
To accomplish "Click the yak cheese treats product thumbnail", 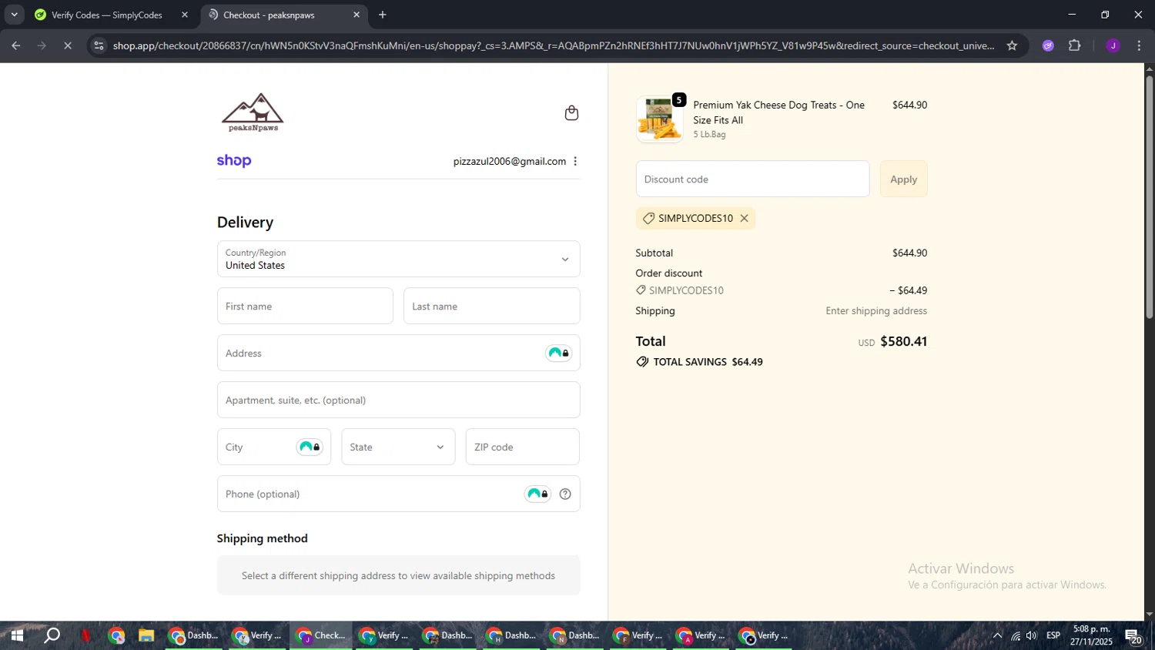I will tap(659, 119).
